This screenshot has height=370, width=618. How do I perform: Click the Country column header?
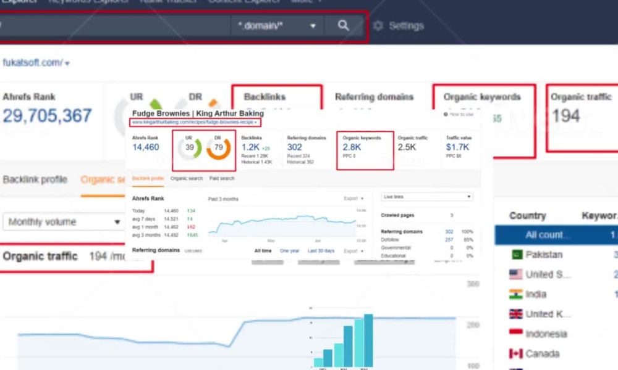527,215
